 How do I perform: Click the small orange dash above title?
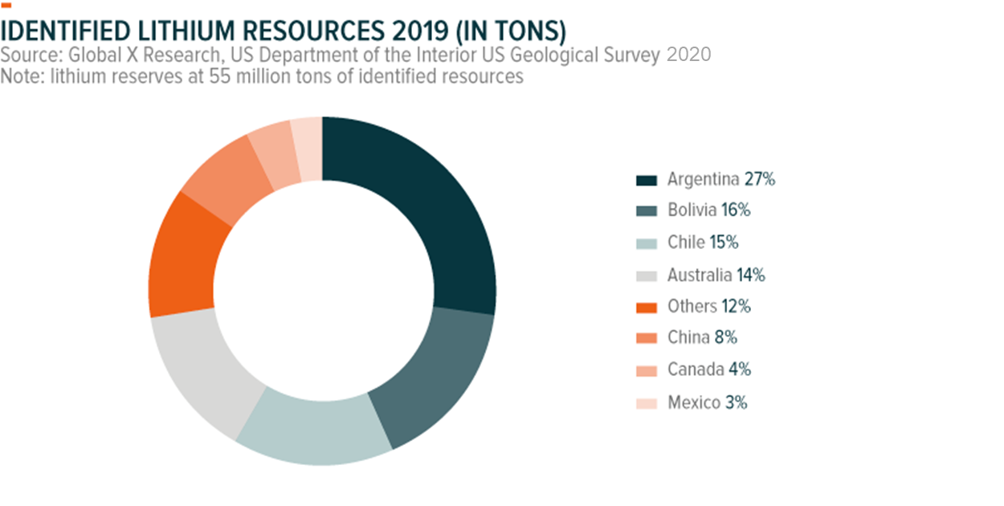[x=6, y=5]
